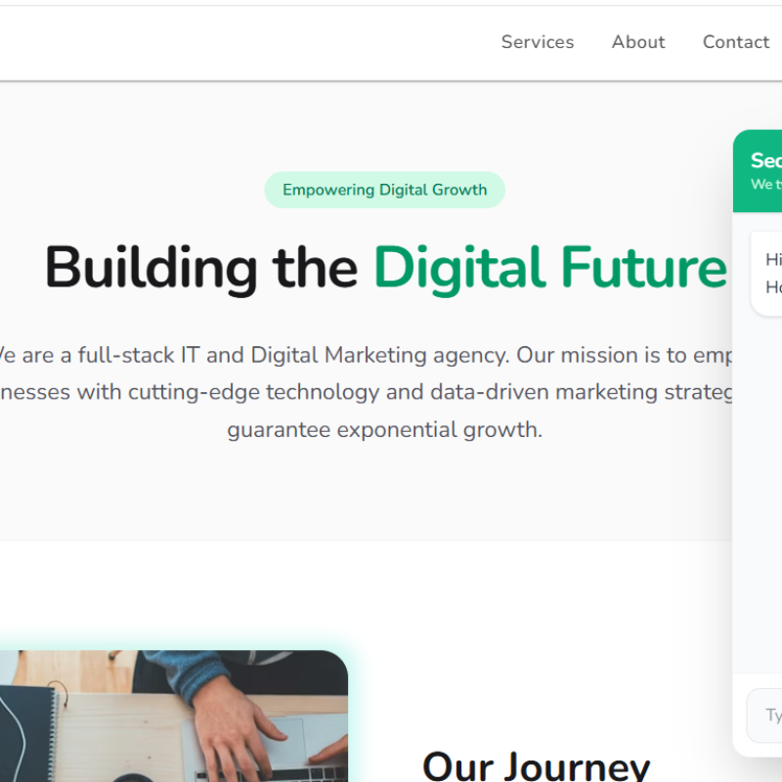This screenshot has width=782, height=782.
Task: Click the blank navigation bar left of Services
Action: (249, 43)
